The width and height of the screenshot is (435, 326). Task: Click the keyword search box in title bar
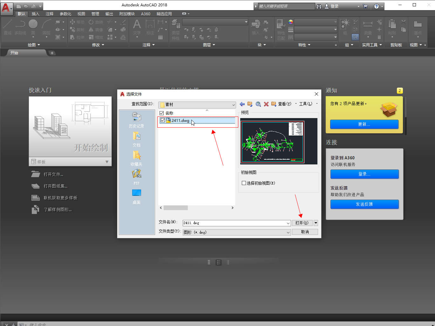[286, 6]
